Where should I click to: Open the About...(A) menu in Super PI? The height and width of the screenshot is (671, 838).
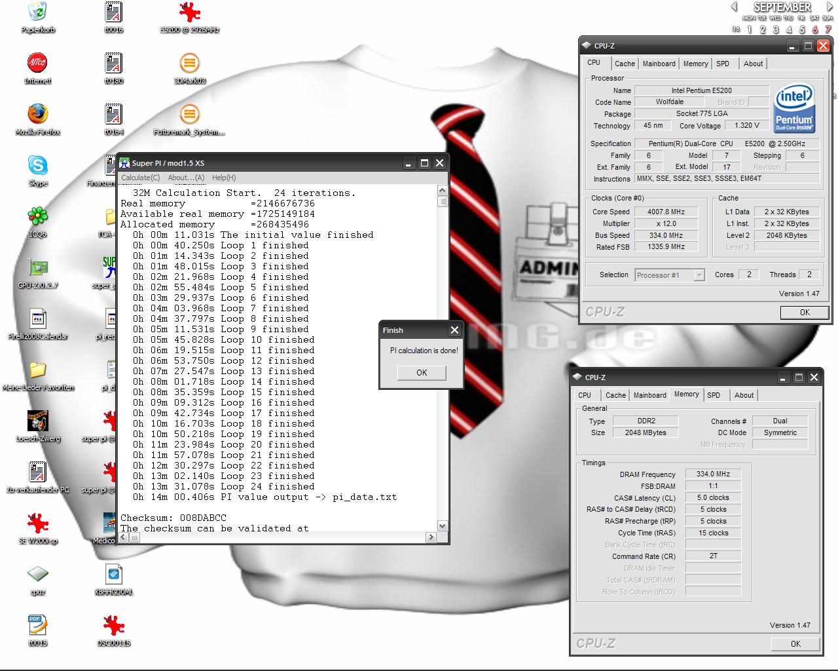(186, 178)
